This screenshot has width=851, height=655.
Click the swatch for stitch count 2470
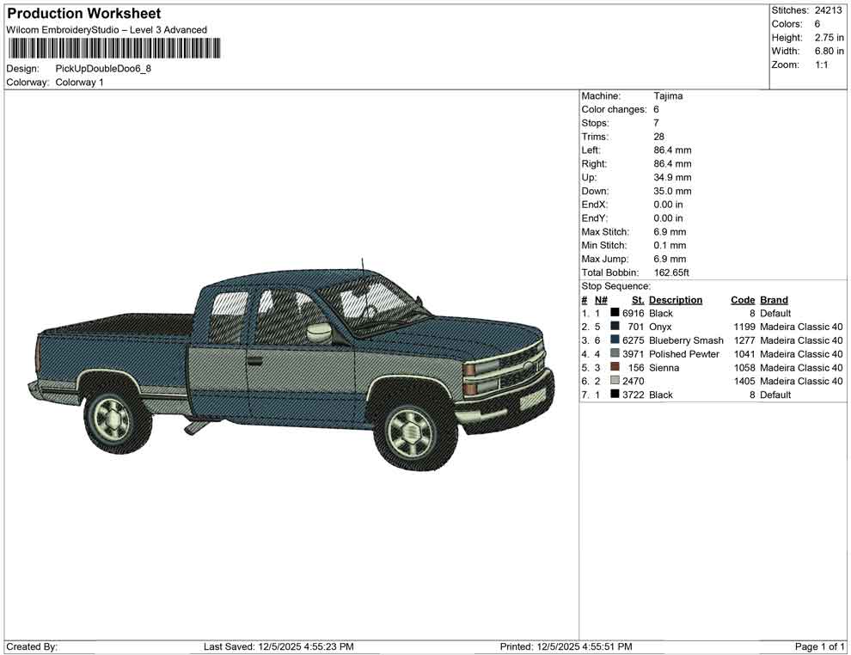615,381
